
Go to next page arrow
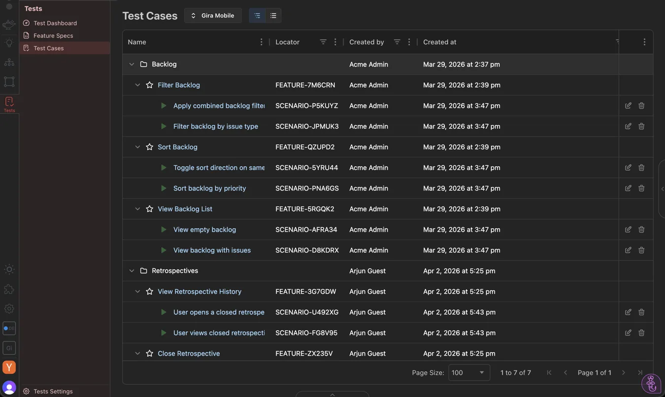pos(624,373)
